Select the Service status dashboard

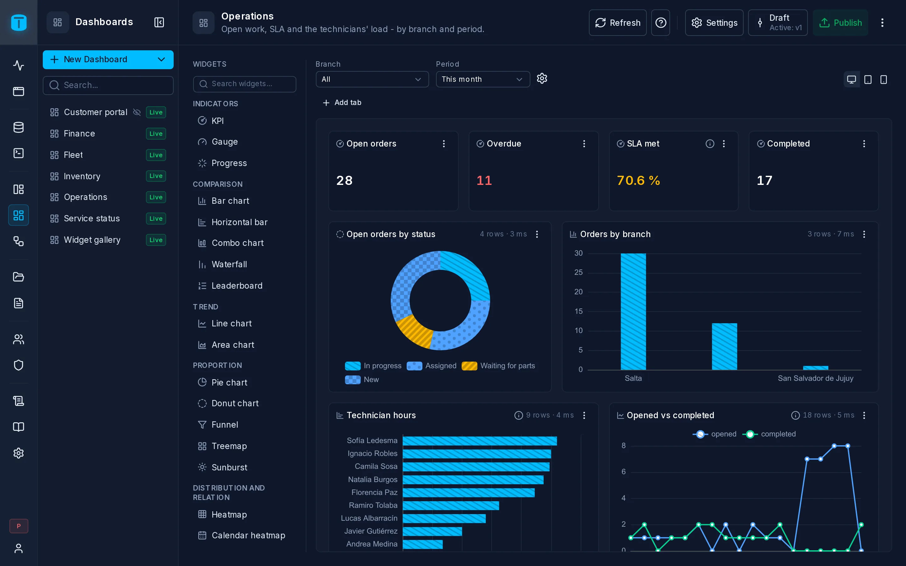(x=108, y=219)
